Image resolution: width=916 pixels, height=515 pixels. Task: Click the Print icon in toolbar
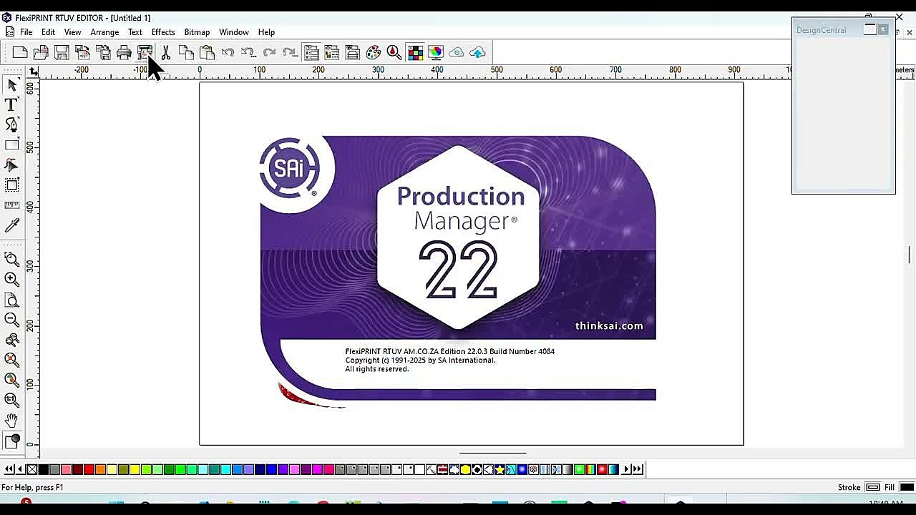click(x=124, y=52)
